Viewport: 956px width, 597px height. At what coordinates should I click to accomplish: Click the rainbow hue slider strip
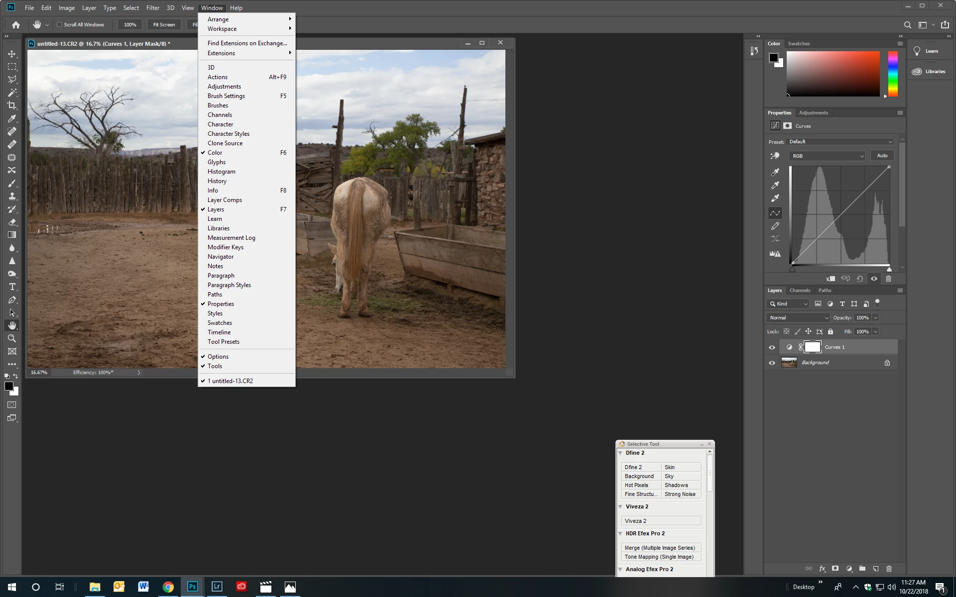(x=893, y=74)
